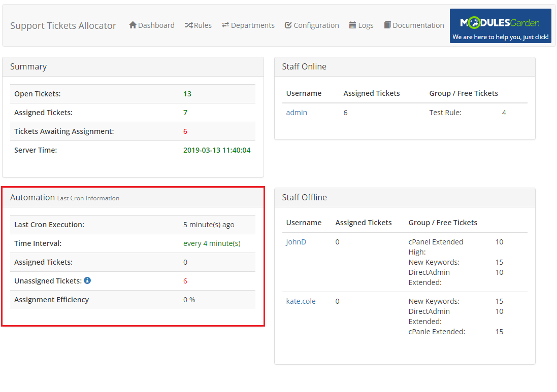Image resolution: width=557 pixels, height=392 pixels.
Task: Select the Open Tickets value 13
Action: point(187,94)
